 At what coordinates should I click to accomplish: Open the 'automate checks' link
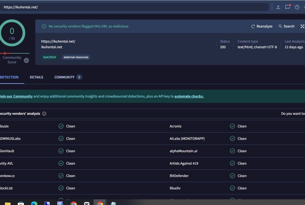(x=189, y=96)
